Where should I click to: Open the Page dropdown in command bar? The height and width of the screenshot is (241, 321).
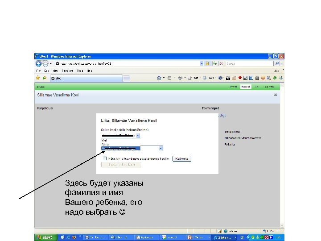[194, 78]
